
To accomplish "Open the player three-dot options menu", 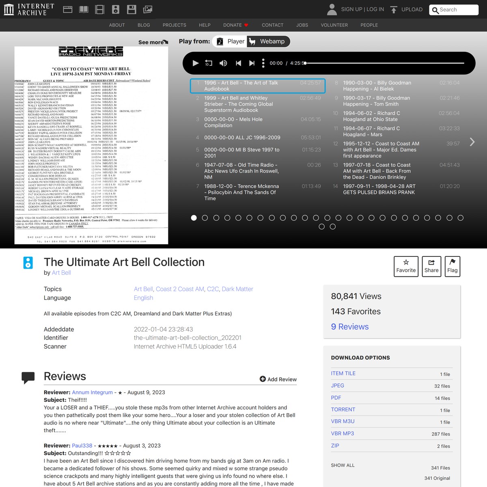I will 263,63.
